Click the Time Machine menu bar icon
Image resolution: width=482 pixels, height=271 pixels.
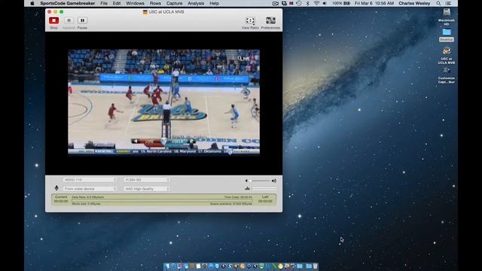point(299,3)
